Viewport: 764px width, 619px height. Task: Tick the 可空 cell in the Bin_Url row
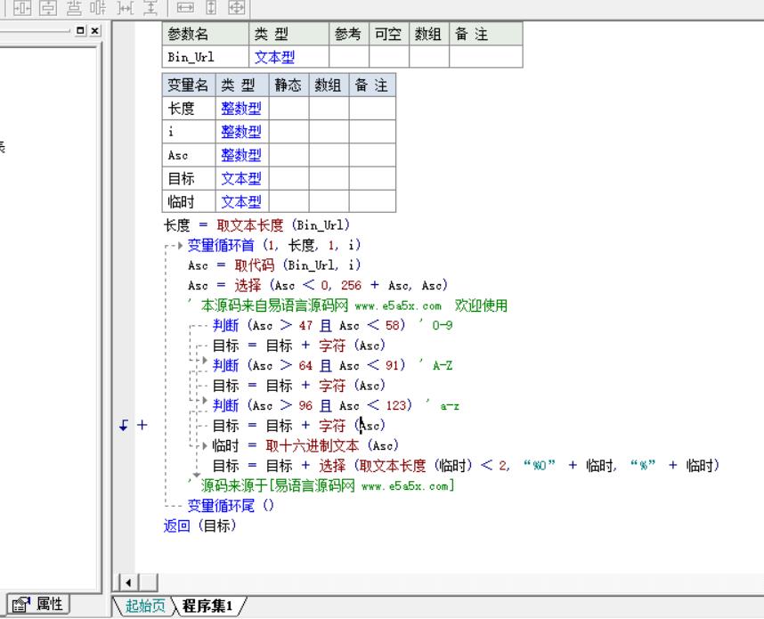point(389,57)
